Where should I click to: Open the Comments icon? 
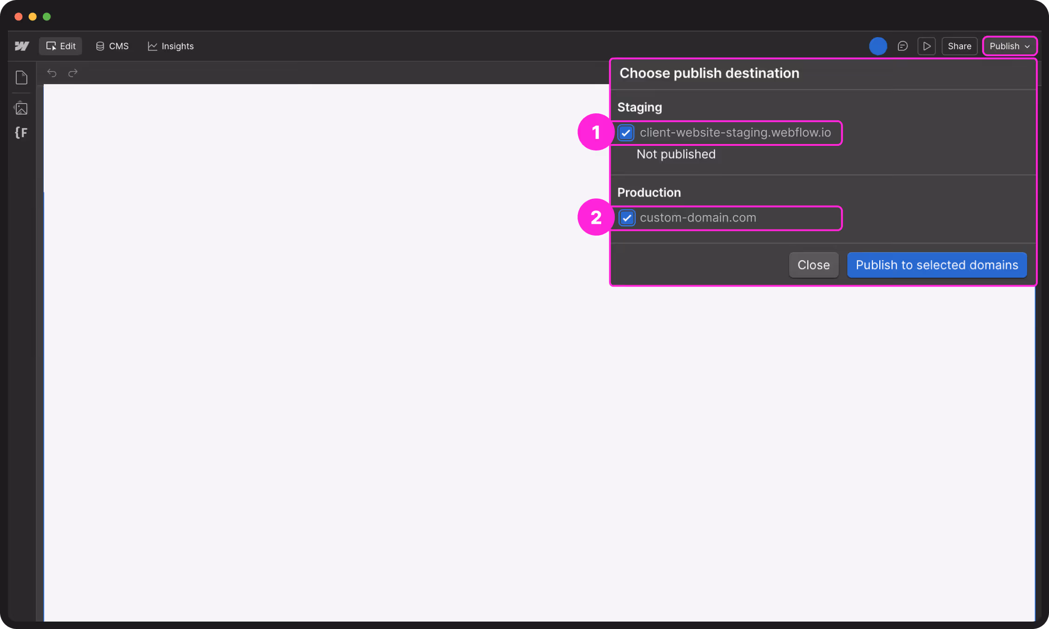point(903,46)
